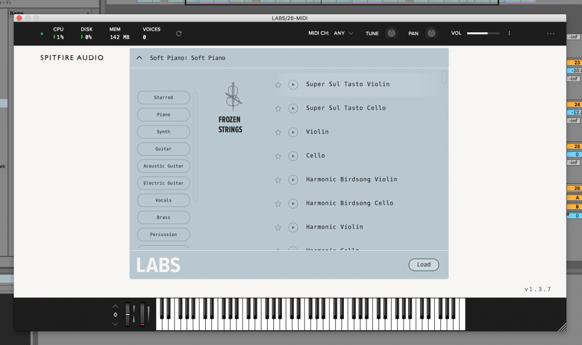Click the TUNE knob
The width and height of the screenshot is (582, 345).
coord(391,33)
